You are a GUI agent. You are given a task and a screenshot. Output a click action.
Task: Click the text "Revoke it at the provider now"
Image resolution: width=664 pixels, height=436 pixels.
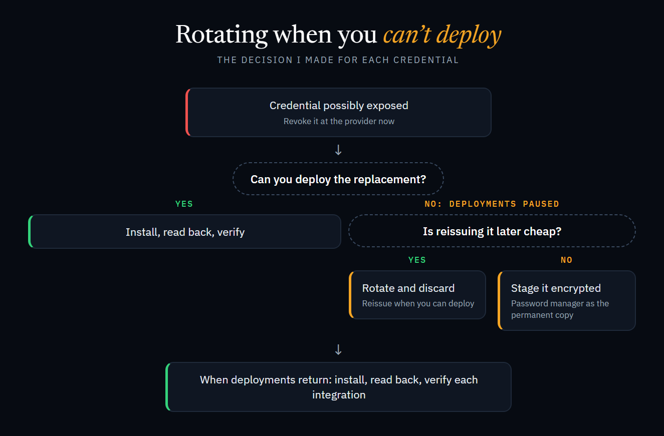(x=339, y=121)
